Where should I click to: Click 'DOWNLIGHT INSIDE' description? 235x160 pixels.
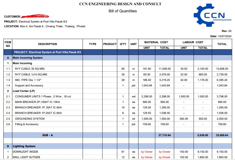(25, 152)
